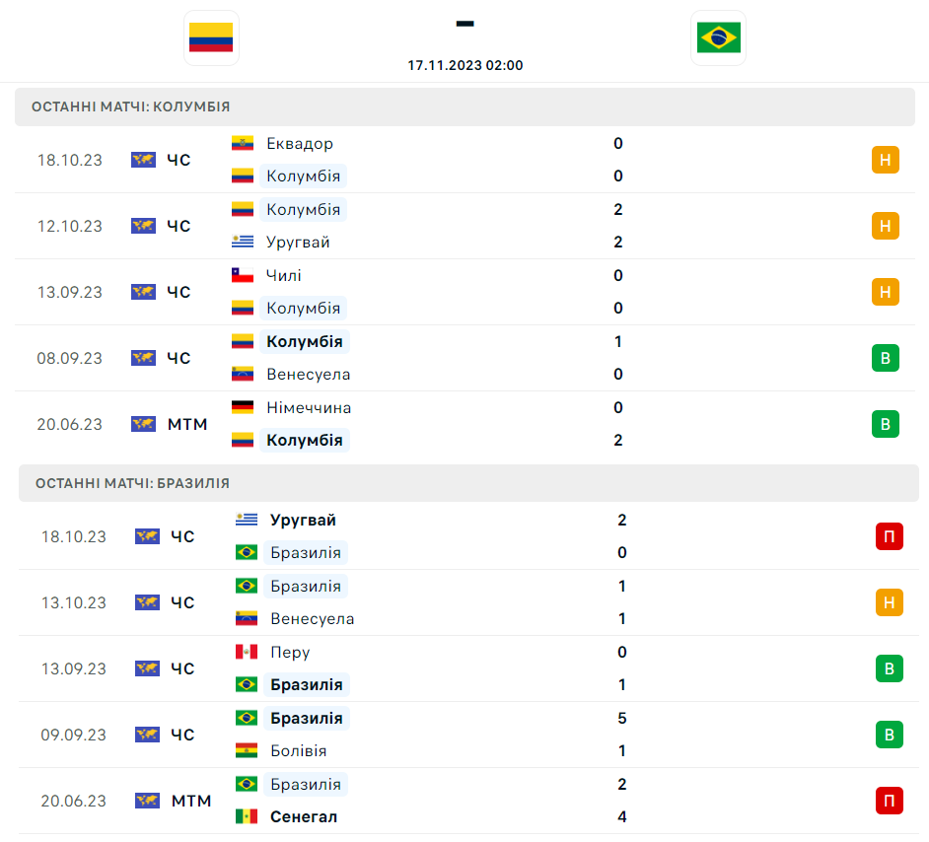Click the Germany flag beside Німеччина

click(243, 407)
